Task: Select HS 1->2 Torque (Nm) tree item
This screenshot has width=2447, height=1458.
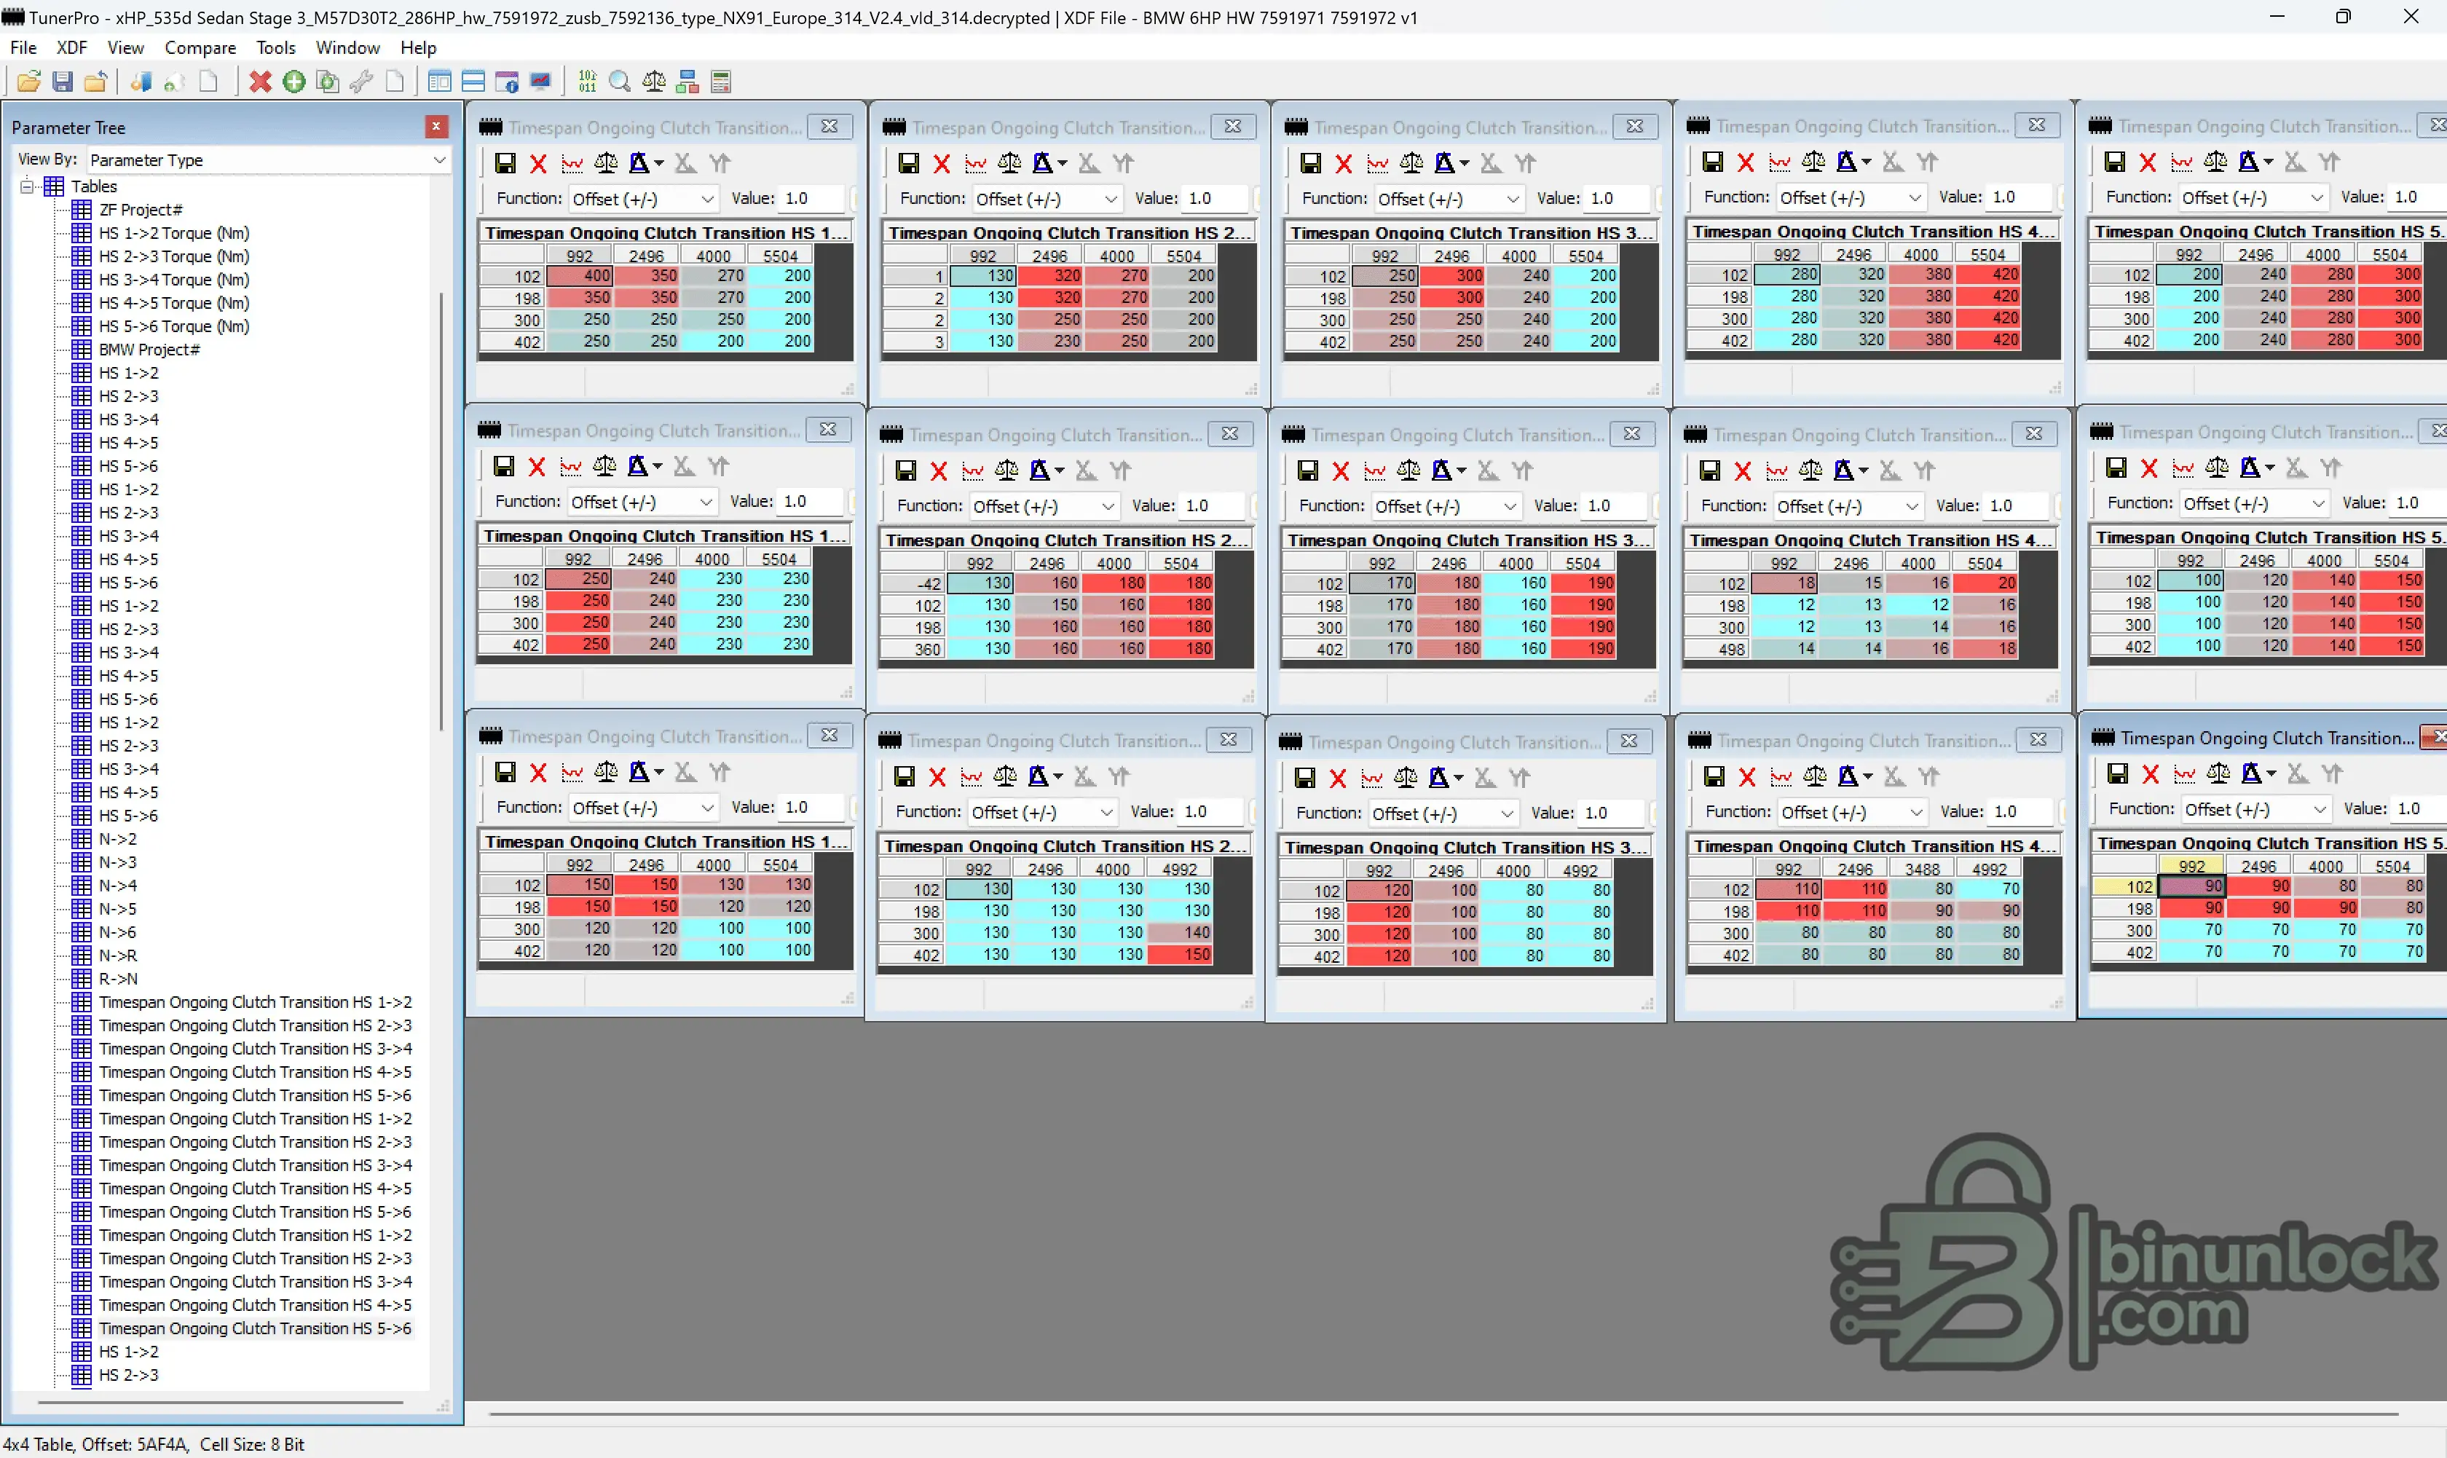Action: (x=174, y=233)
